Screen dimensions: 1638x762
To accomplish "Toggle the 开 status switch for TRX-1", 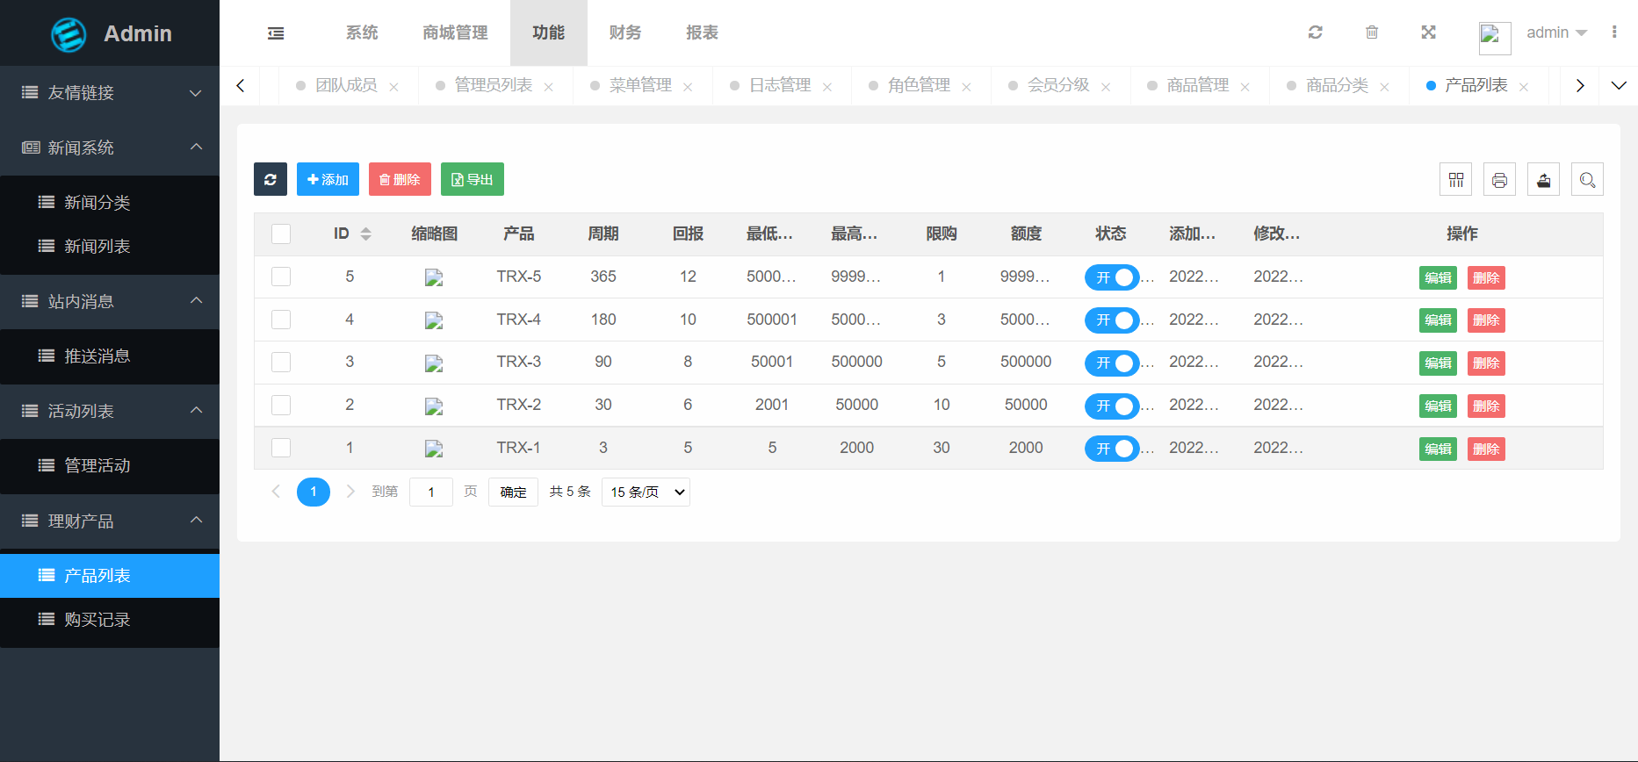I will (1112, 449).
